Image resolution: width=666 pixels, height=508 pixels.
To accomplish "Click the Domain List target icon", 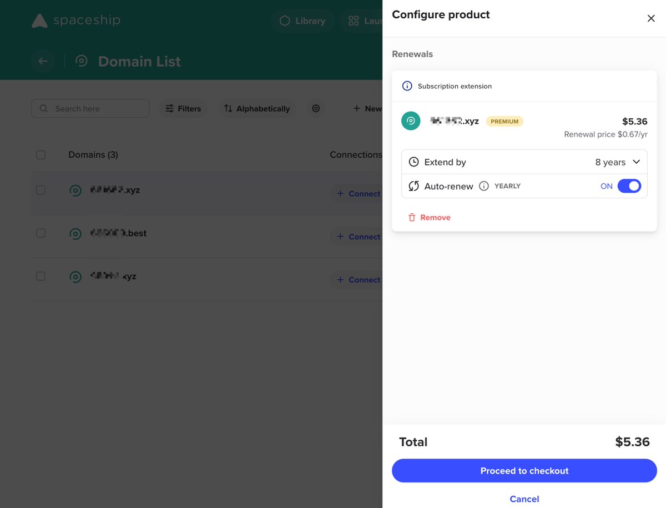I will (x=82, y=61).
